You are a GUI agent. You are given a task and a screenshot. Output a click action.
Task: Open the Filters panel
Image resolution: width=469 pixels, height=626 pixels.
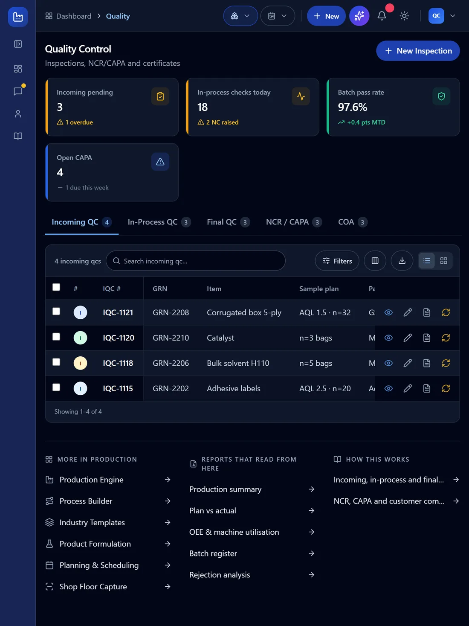337,261
